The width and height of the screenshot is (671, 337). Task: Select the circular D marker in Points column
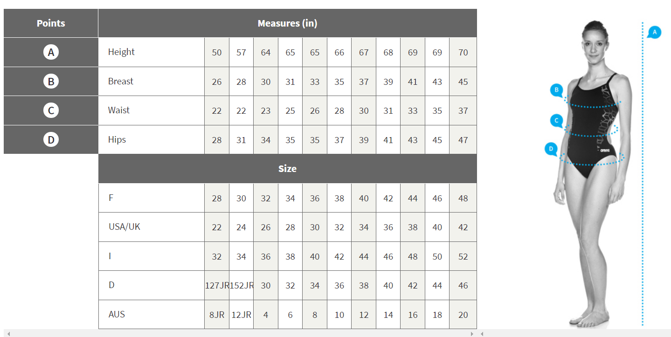pyautogui.click(x=50, y=139)
